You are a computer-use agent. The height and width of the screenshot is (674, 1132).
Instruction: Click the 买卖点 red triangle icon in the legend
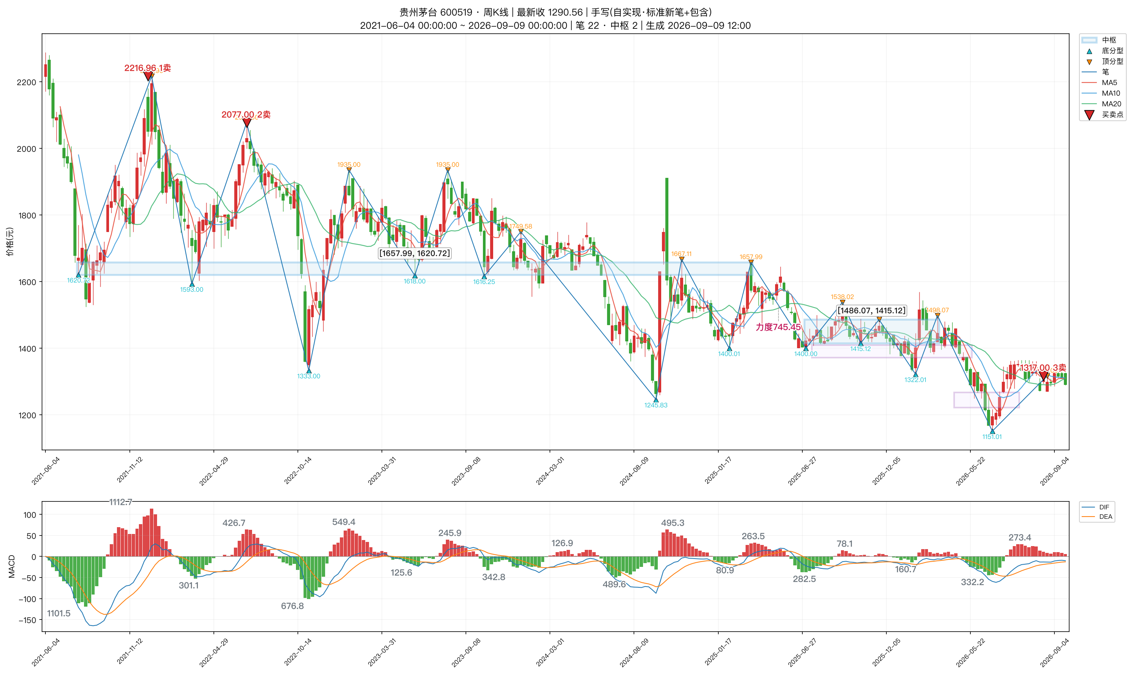tap(1089, 115)
